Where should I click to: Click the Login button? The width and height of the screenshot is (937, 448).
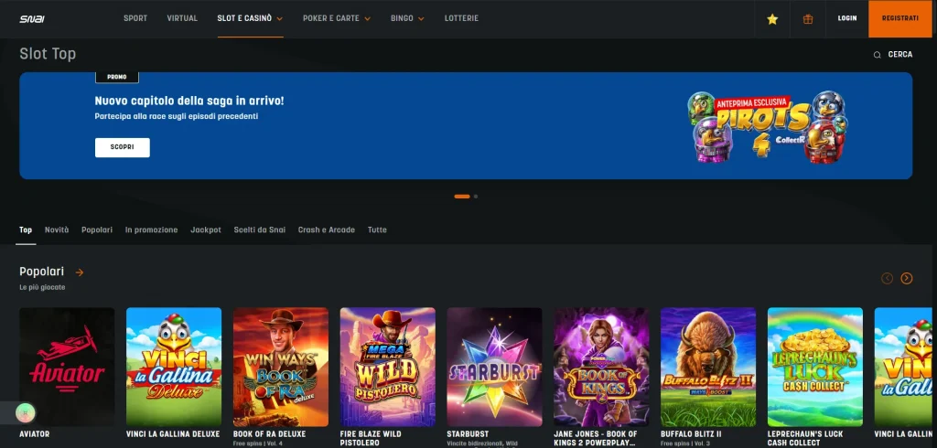click(847, 18)
